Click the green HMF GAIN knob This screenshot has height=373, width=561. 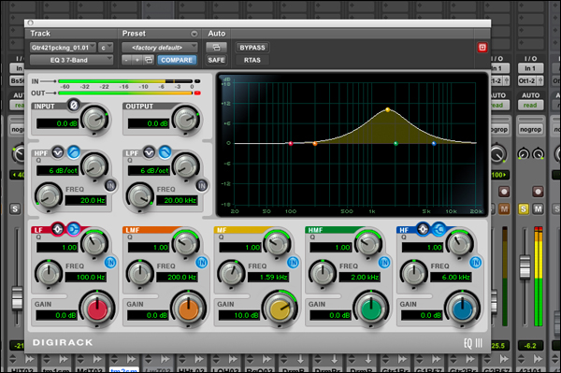(371, 308)
